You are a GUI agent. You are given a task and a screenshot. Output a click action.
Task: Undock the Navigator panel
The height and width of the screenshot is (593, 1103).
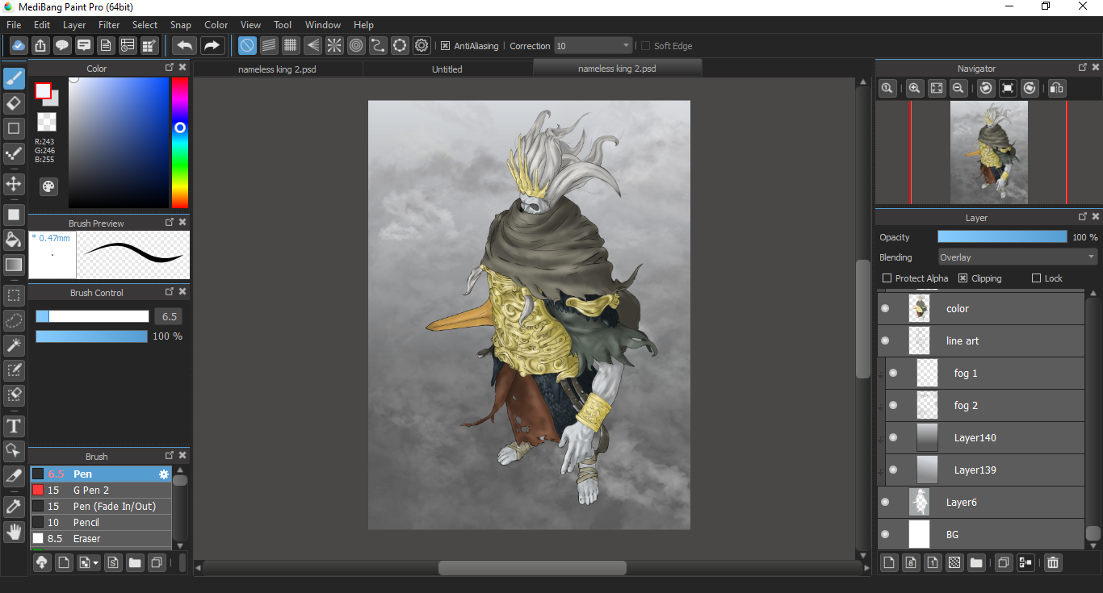tap(1083, 68)
